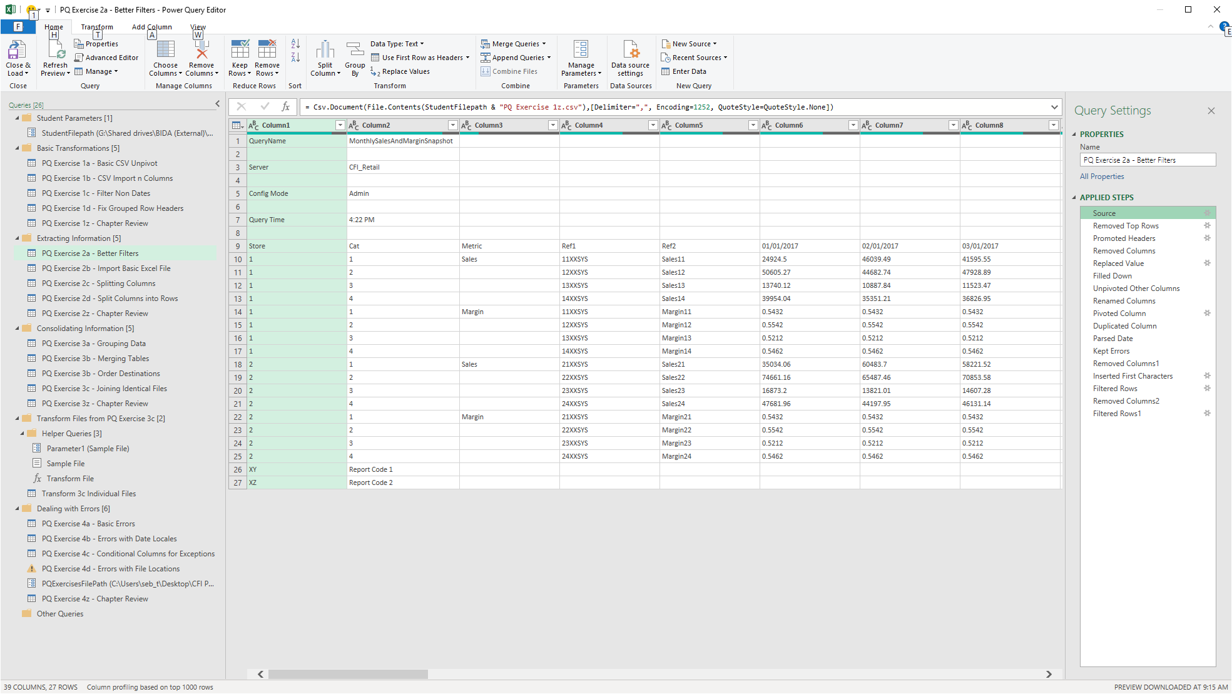Sort ascending with the A-Z icon

[295, 44]
